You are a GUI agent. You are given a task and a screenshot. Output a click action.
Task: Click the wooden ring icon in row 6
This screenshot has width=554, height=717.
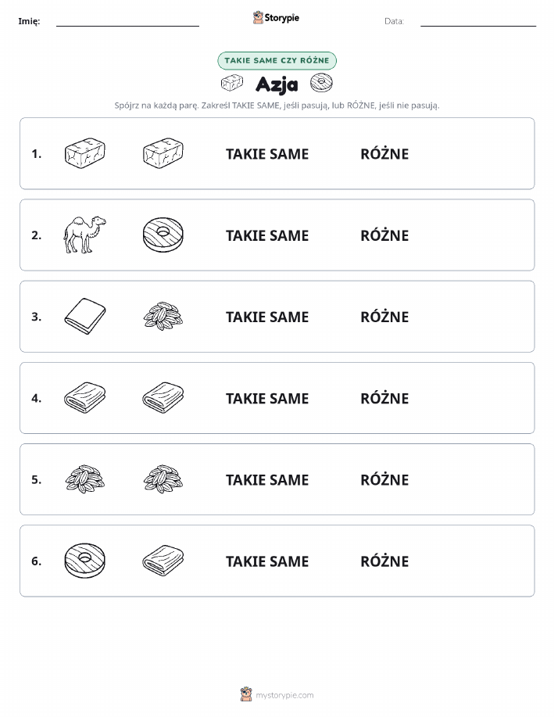point(84,561)
